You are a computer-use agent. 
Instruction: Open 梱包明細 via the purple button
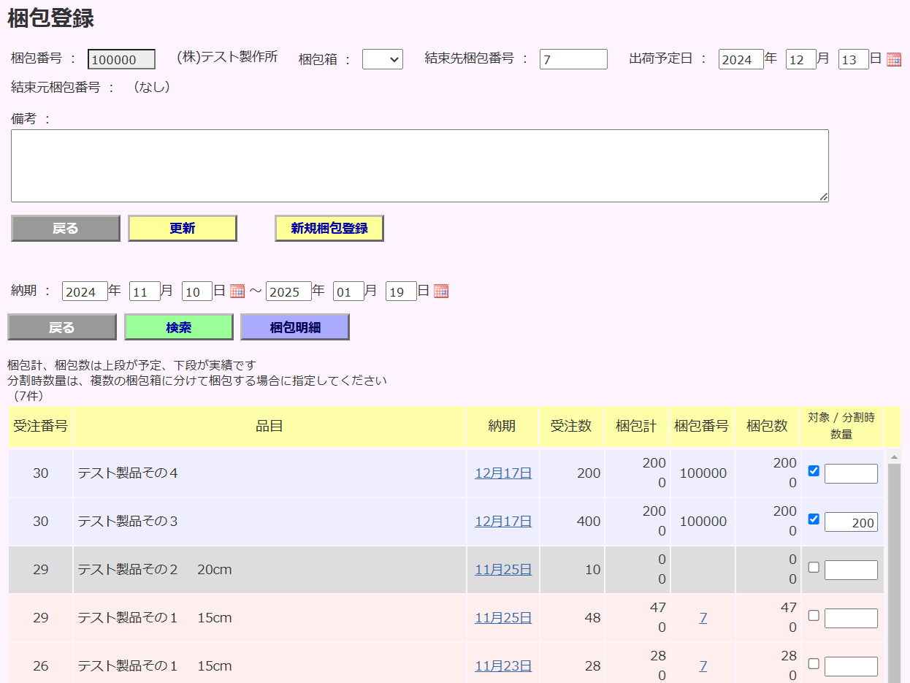pos(295,327)
